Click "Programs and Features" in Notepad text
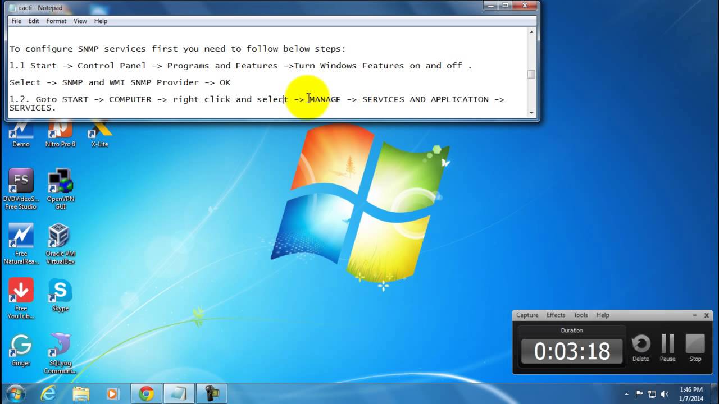Image resolution: width=719 pixels, height=404 pixels. tap(222, 66)
